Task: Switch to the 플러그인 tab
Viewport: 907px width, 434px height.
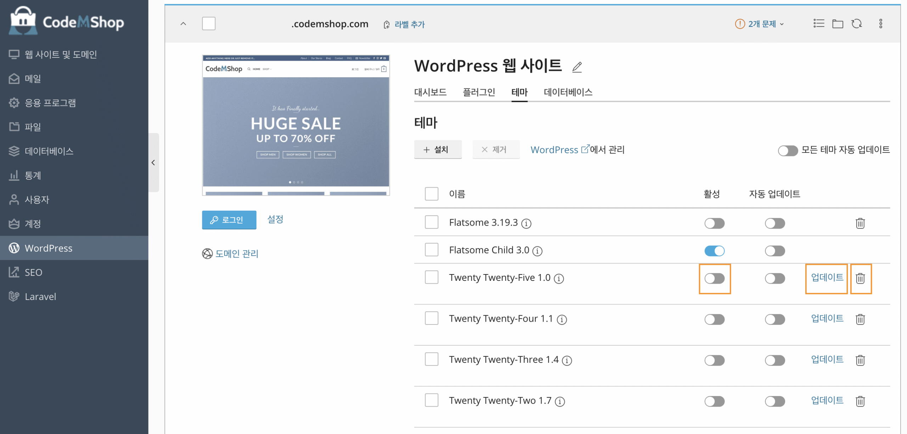Action: 479,92
